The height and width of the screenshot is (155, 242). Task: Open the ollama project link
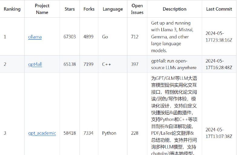click(35, 37)
